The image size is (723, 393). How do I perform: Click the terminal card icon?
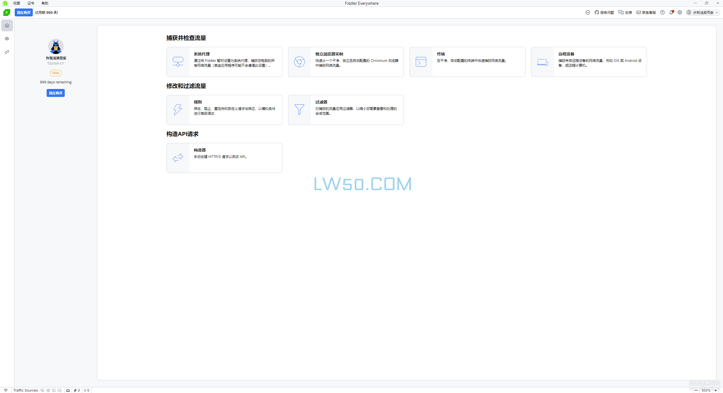click(x=421, y=62)
